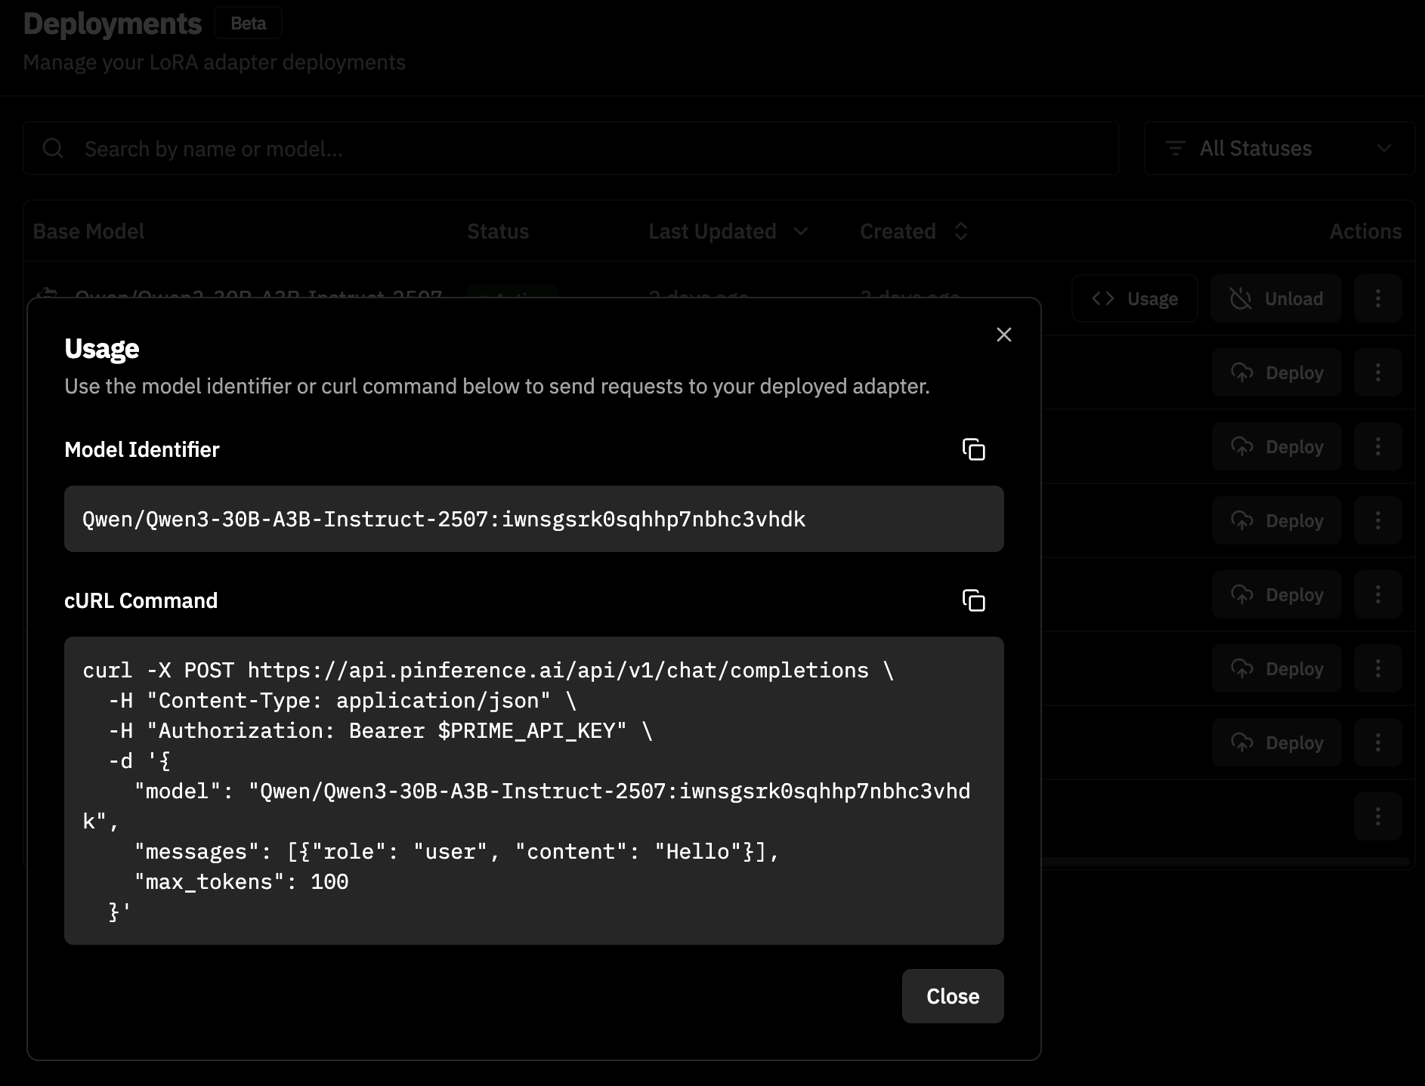Click the cURL Command label
Viewport: 1425px width, 1086px height.
coord(141,600)
